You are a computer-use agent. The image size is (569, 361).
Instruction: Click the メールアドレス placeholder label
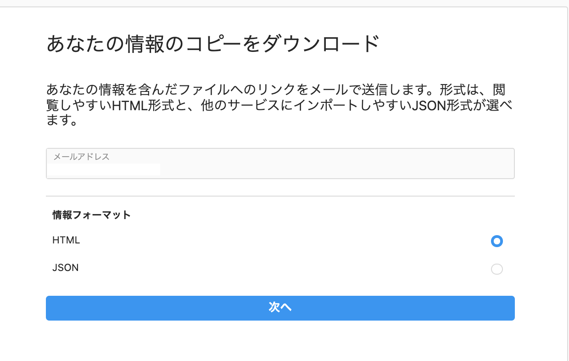point(82,157)
